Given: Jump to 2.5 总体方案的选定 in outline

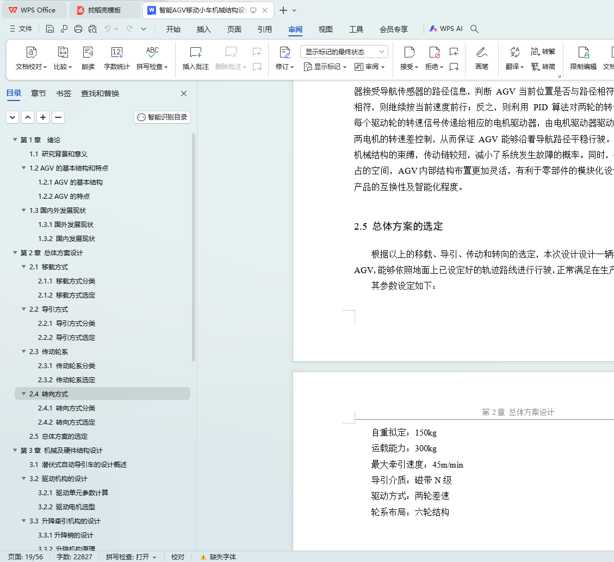Looking at the screenshot, I should (58, 436).
